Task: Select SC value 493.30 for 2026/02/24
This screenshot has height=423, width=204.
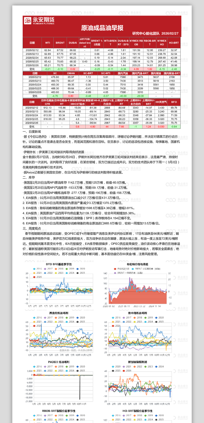Action: click(x=55, y=85)
